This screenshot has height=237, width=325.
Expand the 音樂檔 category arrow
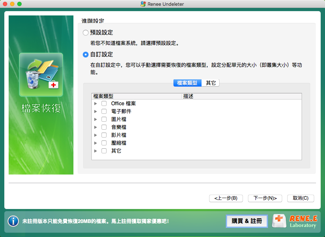click(x=96, y=127)
